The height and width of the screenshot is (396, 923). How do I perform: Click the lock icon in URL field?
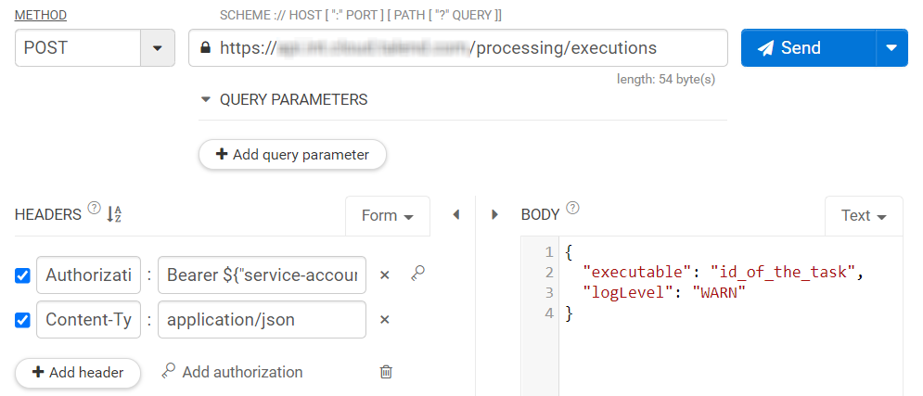205,47
